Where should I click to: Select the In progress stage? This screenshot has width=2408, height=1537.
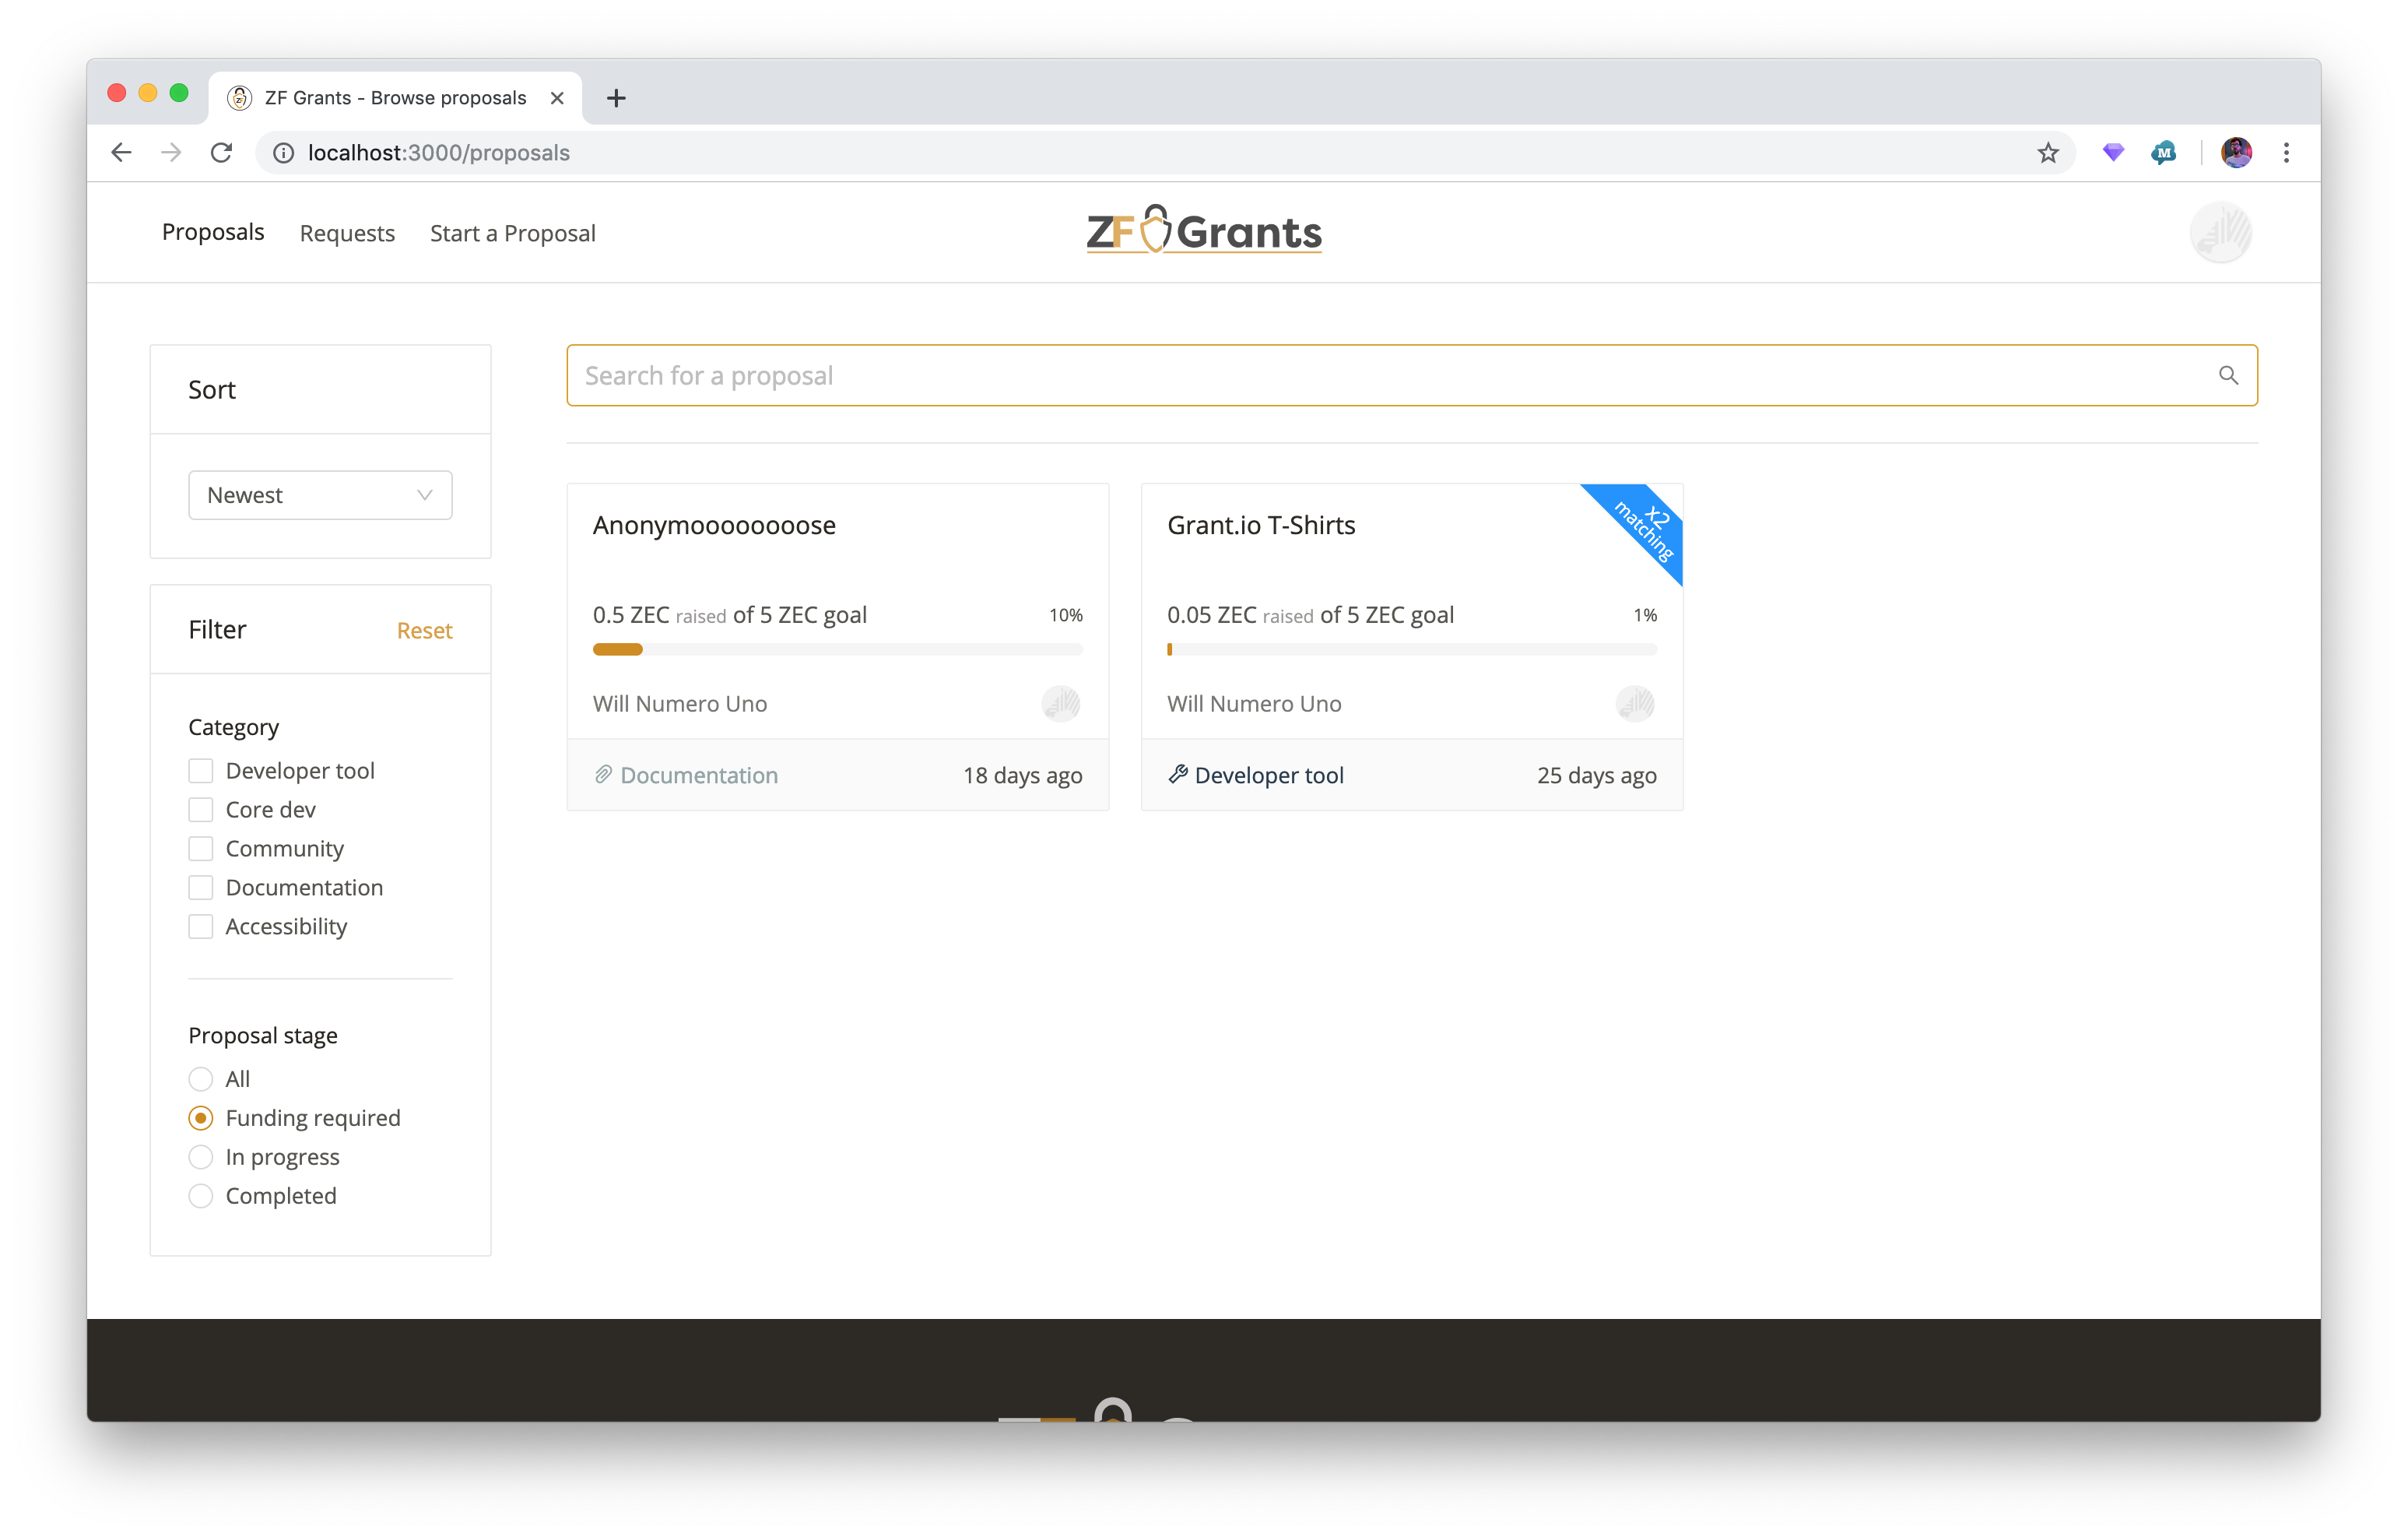[201, 1157]
